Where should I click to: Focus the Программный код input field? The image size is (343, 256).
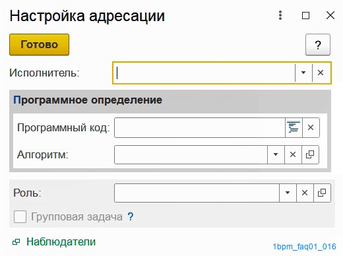pyautogui.click(x=200, y=127)
